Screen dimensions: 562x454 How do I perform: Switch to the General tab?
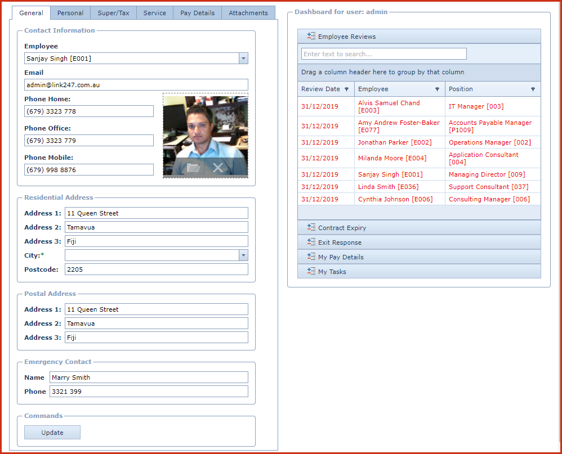[x=31, y=13]
